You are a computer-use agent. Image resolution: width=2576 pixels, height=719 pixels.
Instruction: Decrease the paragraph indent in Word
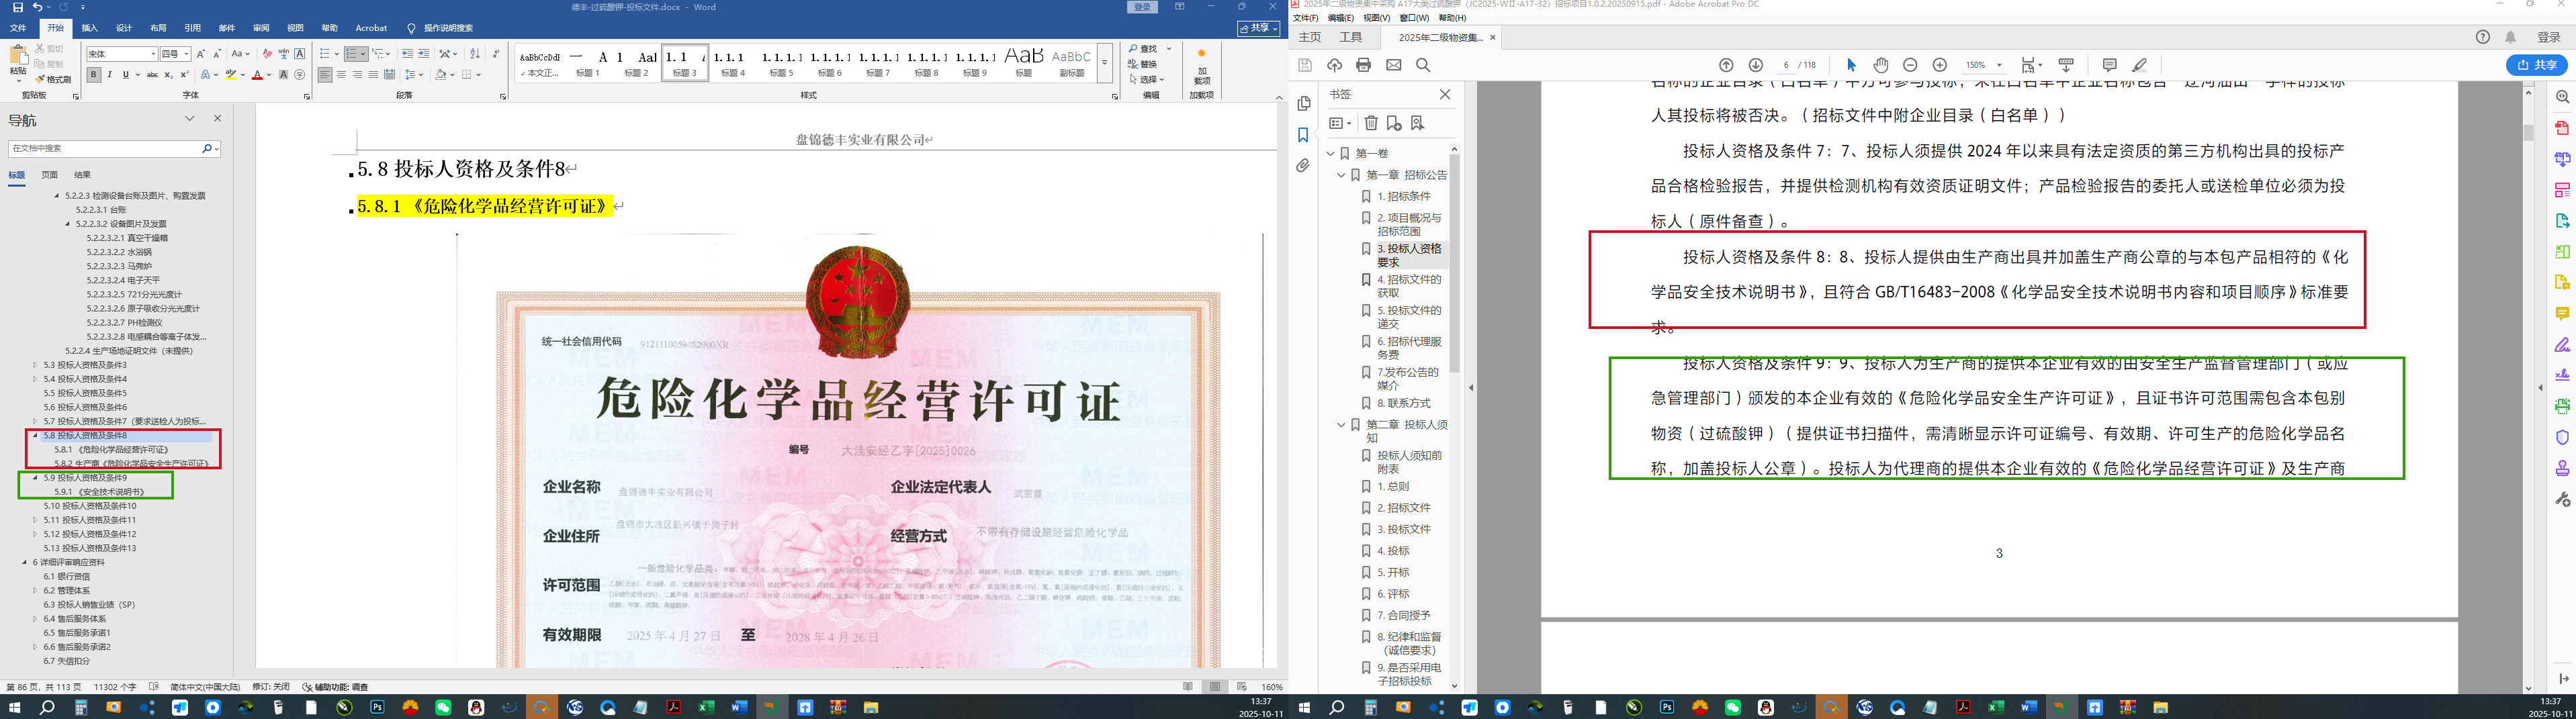tap(407, 54)
